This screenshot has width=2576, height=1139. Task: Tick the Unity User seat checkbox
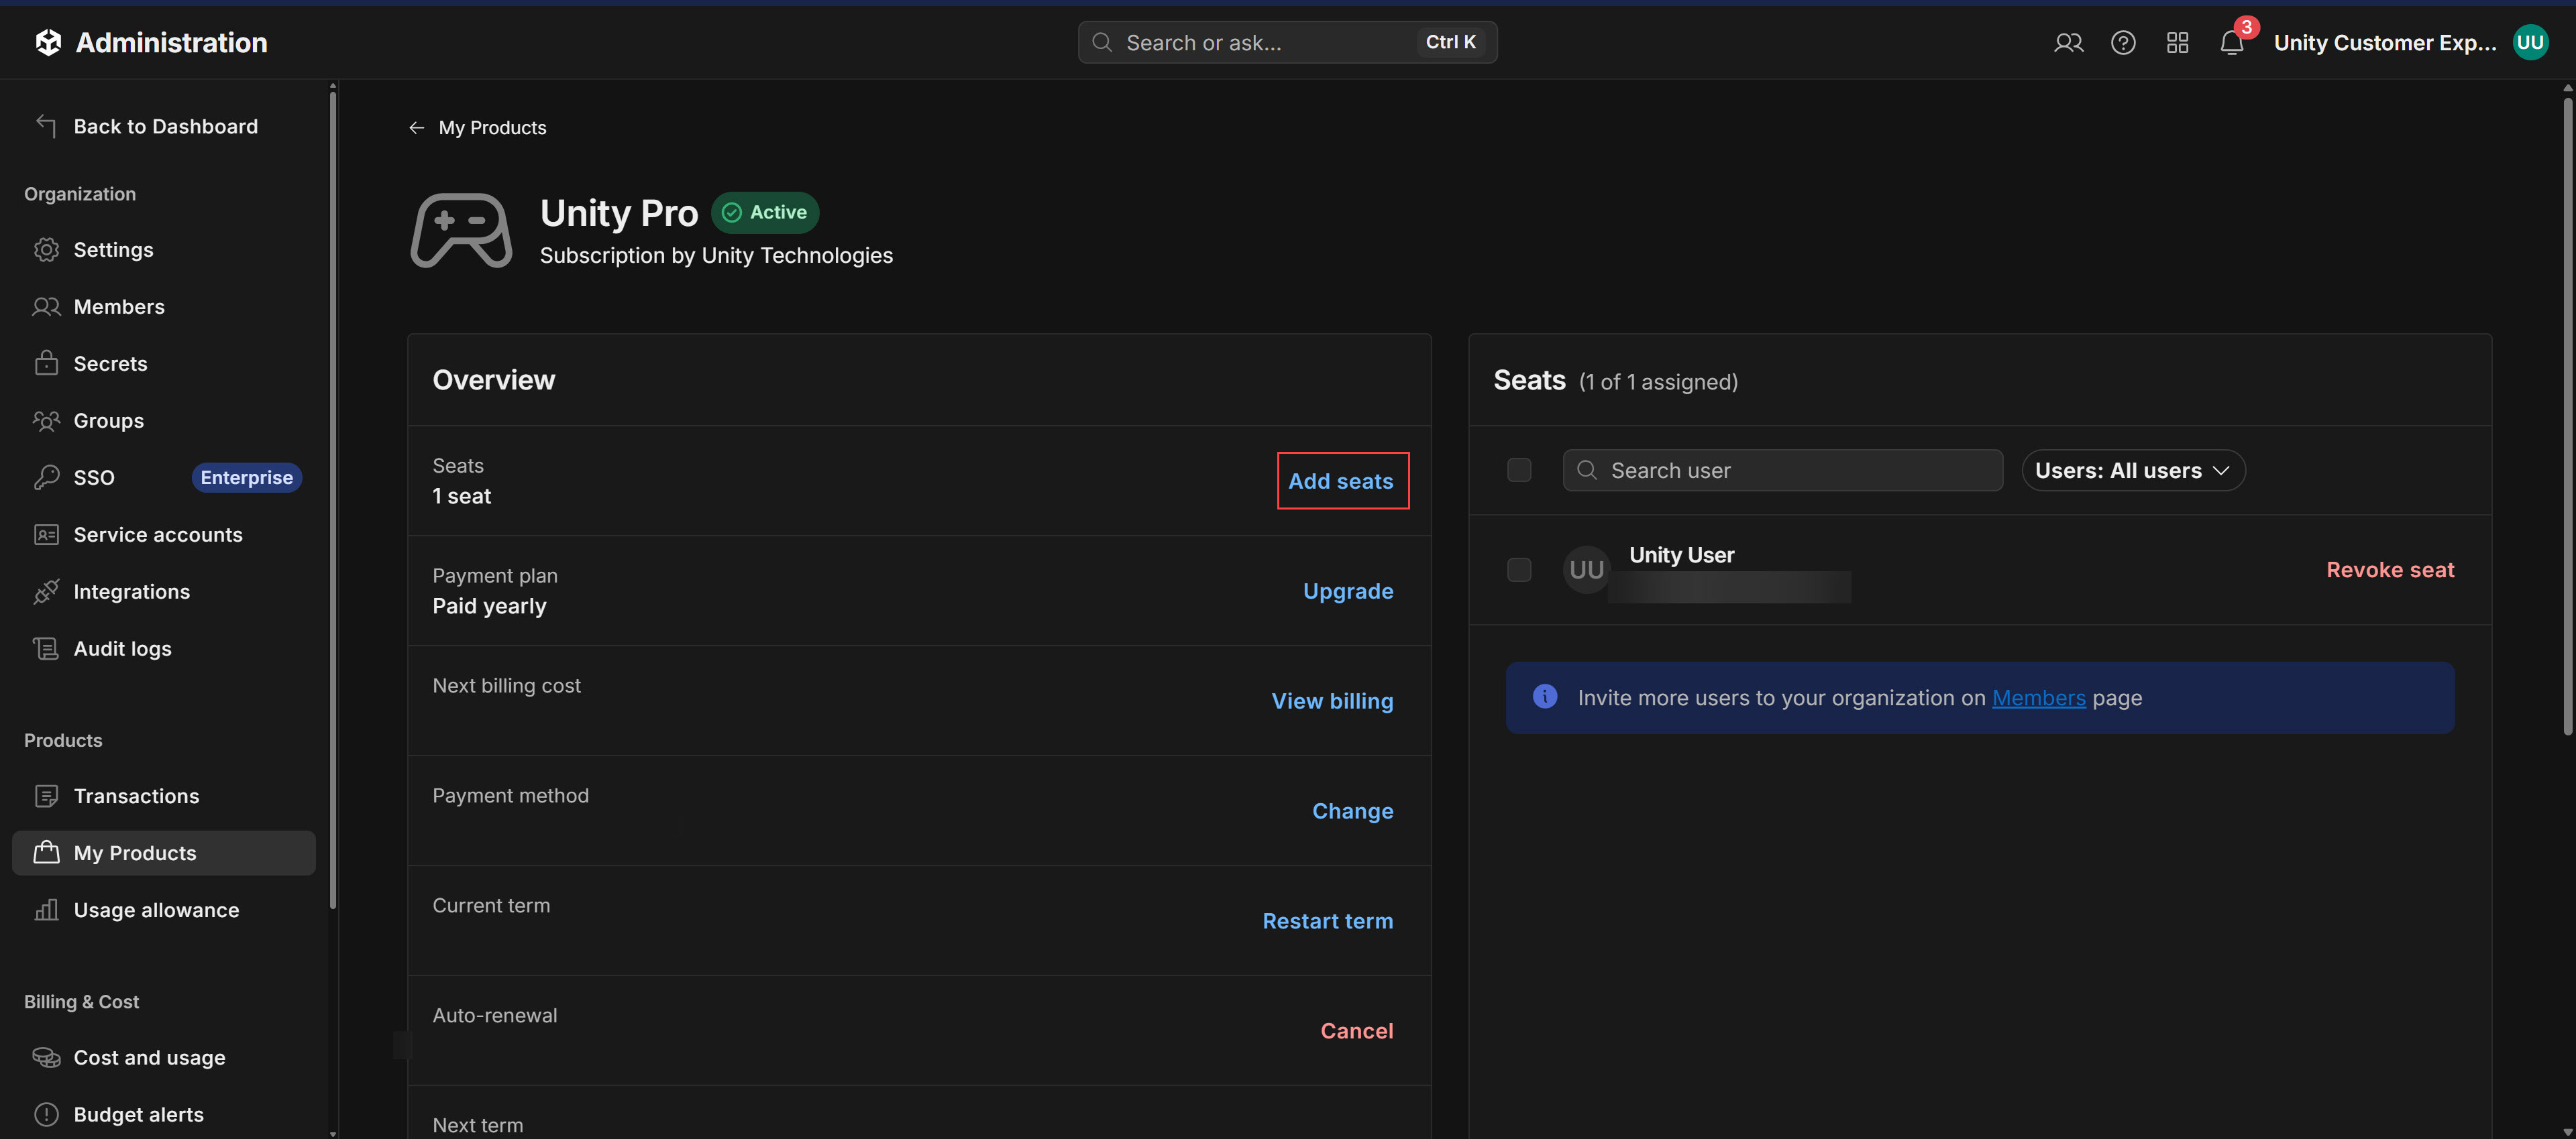point(1518,570)
